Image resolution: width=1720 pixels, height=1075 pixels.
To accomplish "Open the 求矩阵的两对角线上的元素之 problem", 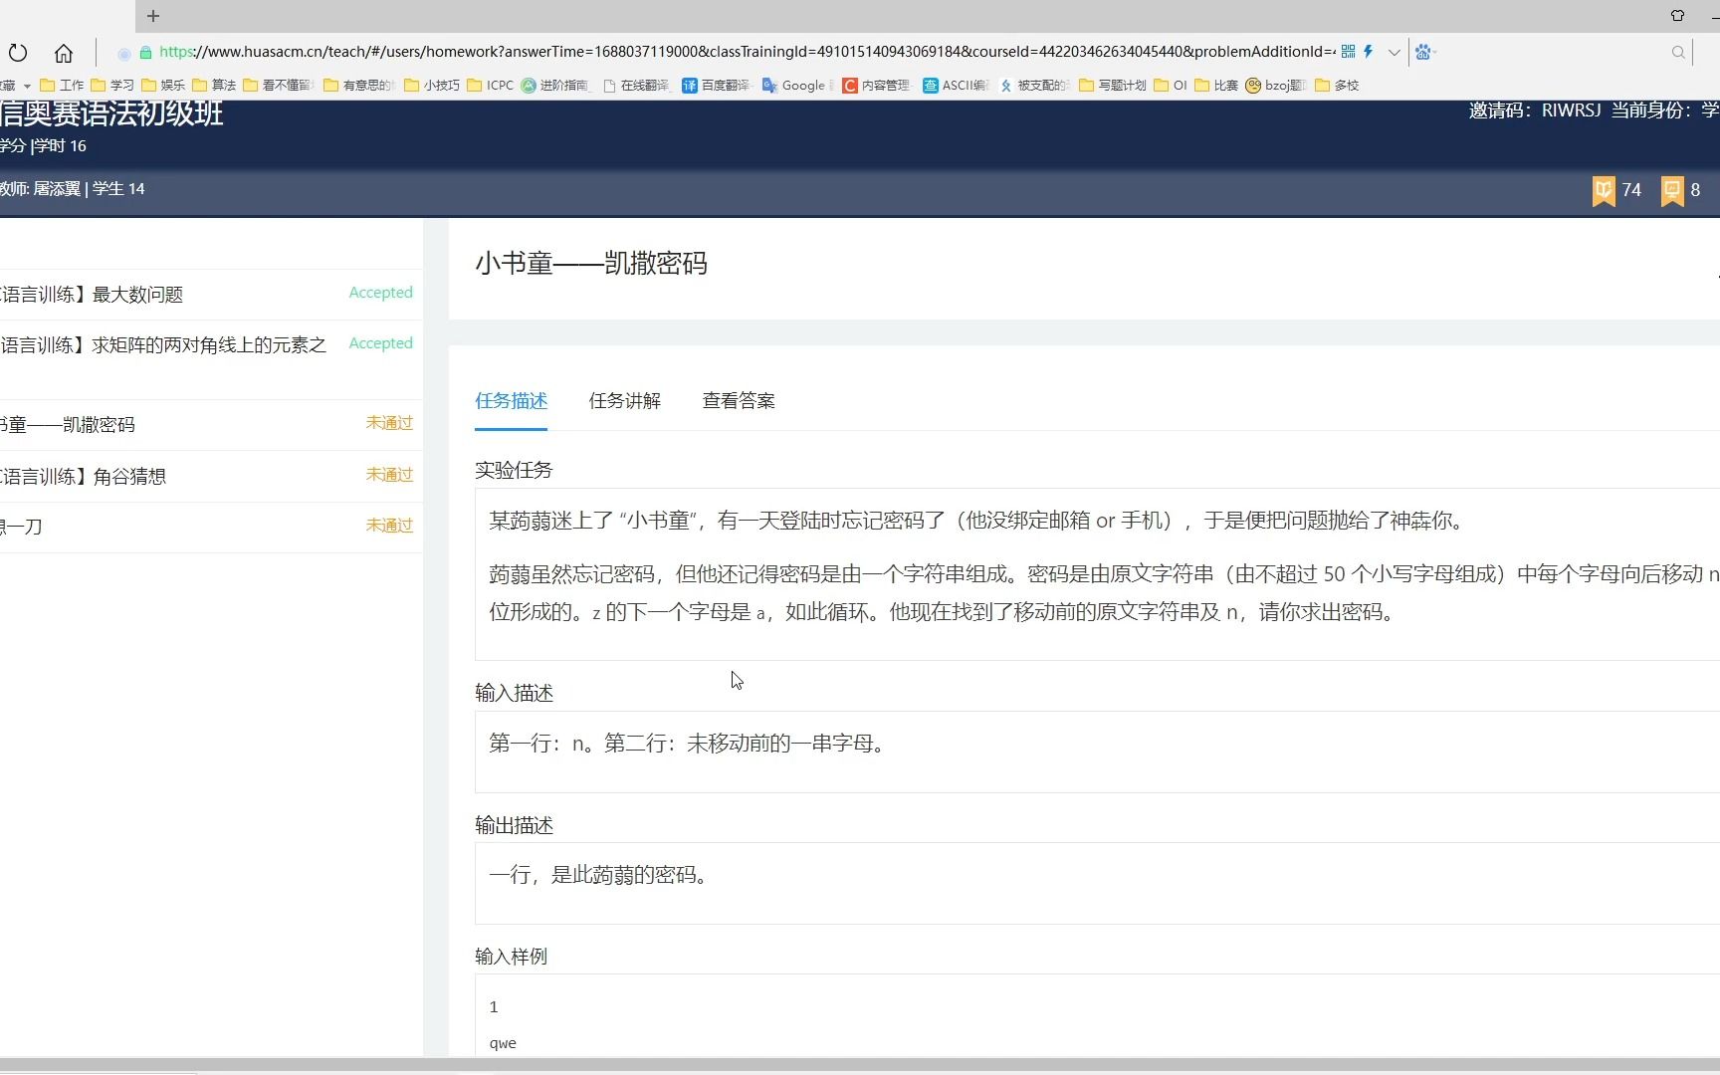I will point(163,345).
